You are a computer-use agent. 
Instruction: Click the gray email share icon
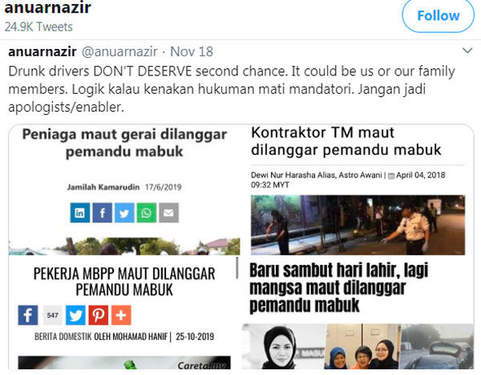[168, 213]
